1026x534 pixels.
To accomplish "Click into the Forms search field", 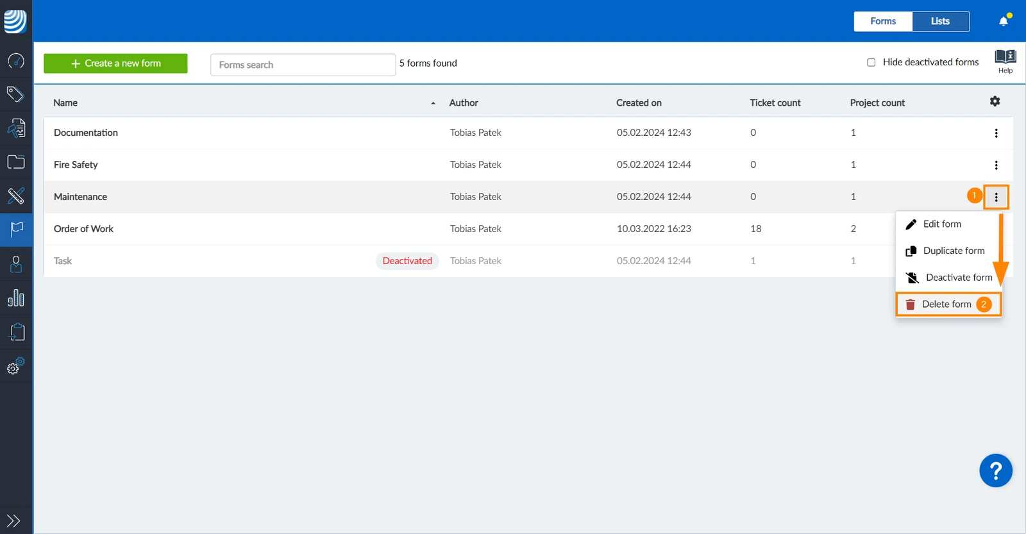I will (x=303, y=65).
